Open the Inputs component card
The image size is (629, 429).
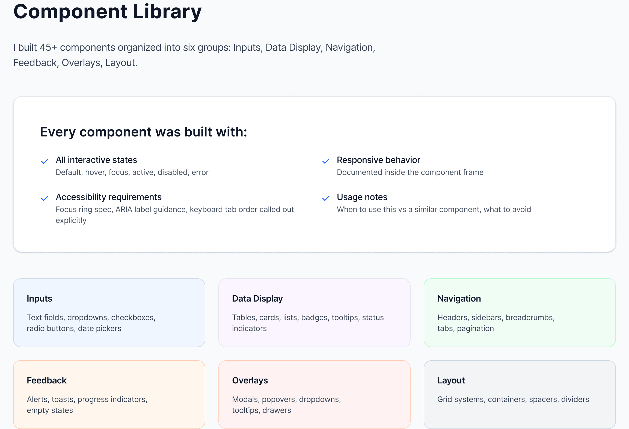coord(109,312)
